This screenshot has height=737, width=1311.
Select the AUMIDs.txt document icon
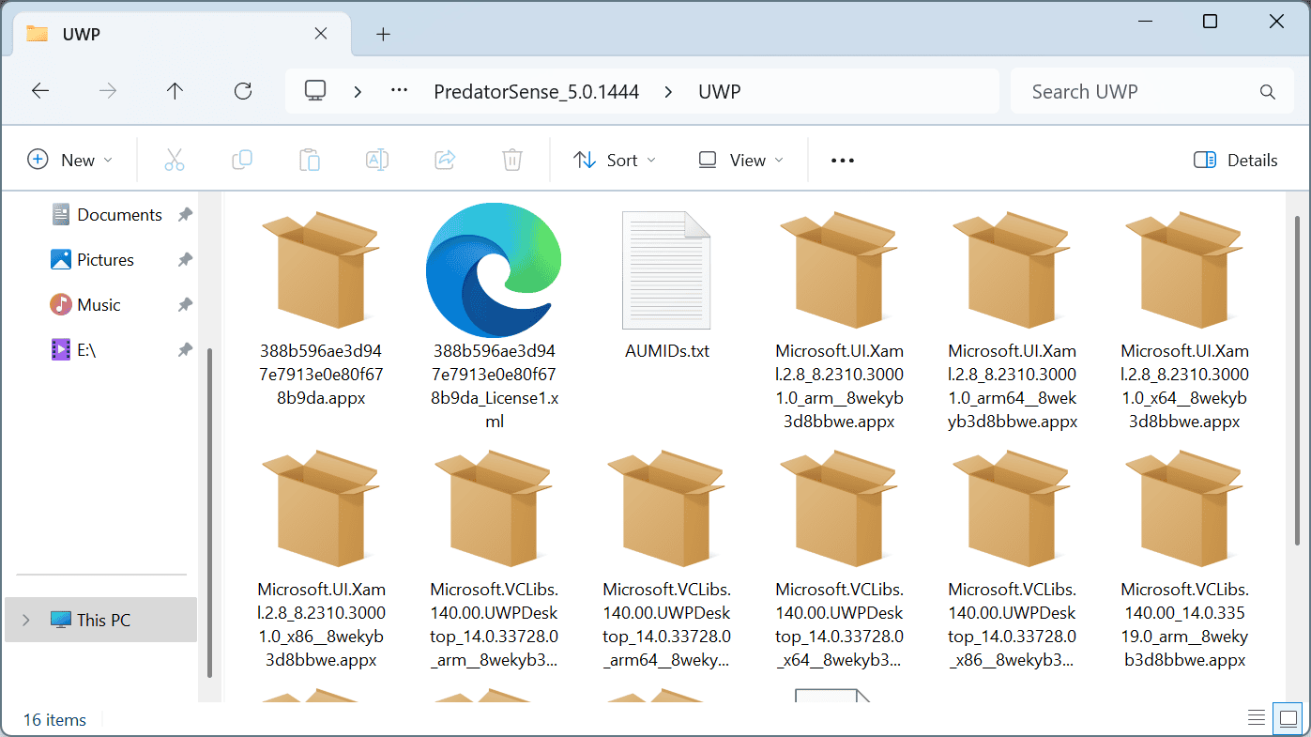(667, 270)
